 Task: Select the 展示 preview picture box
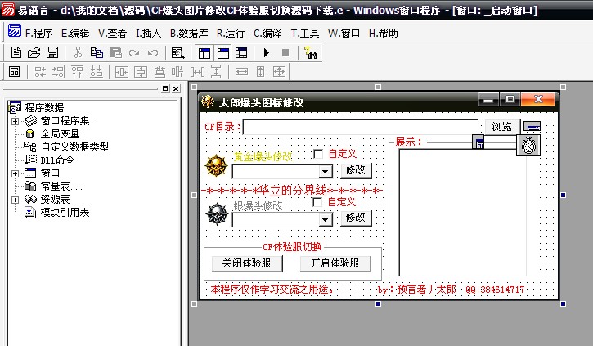[462, 212]
